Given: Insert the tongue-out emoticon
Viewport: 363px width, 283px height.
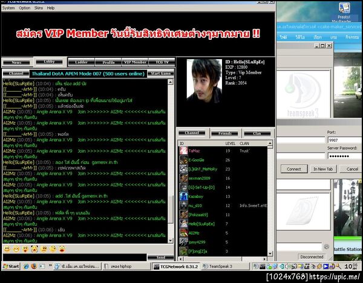Looking at the screenshot, I should 25,249.
